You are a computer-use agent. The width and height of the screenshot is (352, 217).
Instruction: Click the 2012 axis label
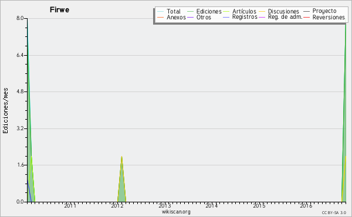tap(117, 205)
